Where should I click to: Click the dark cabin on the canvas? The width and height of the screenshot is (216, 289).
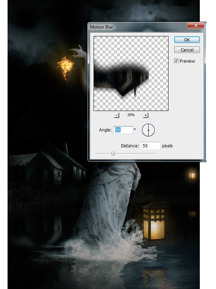47,164
